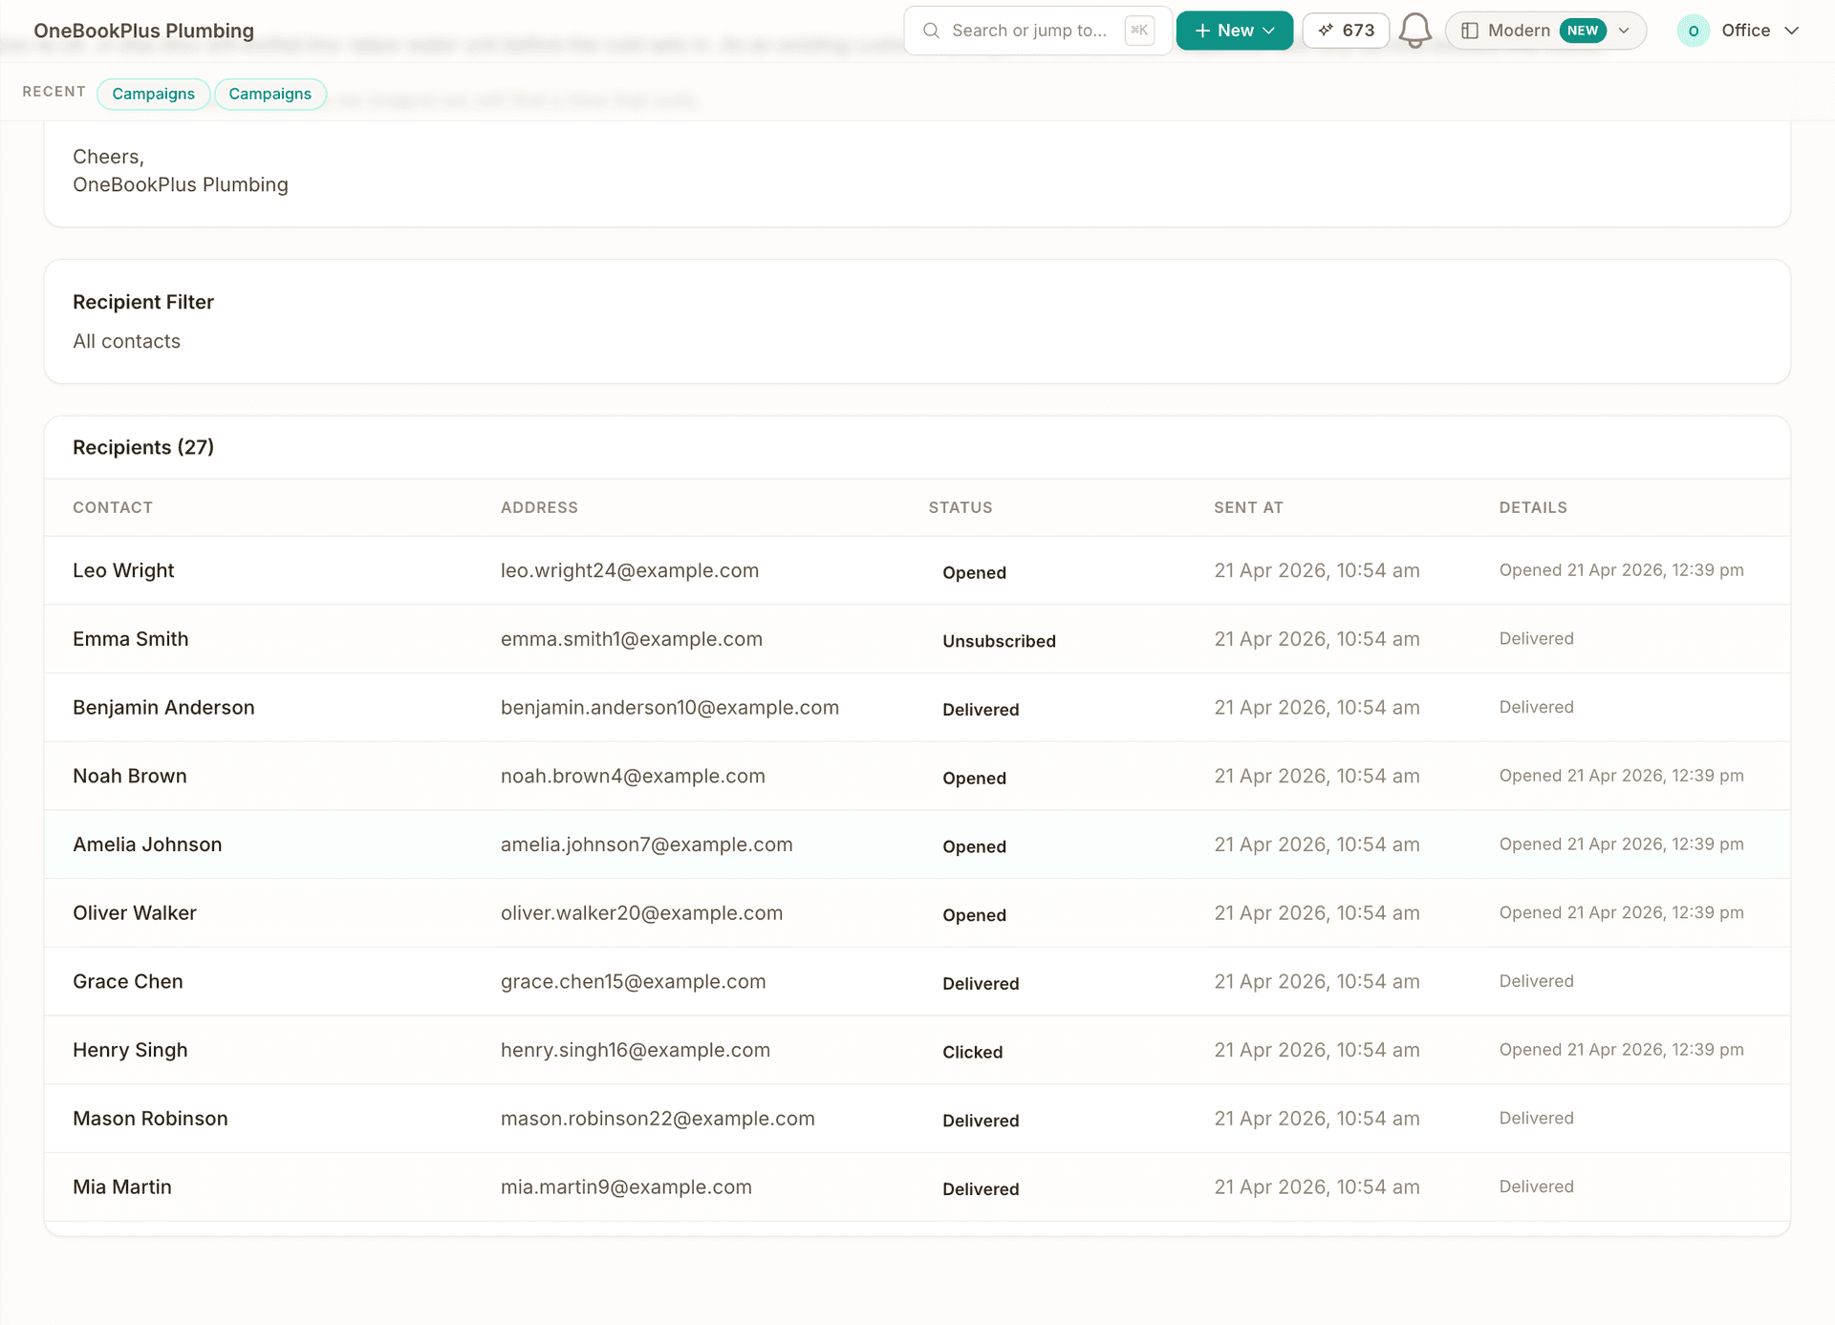The image size is (1835, 1325).
Task: Click Opened status for Noah Brown
Action: pyautogui.click(x=974, y=778)
